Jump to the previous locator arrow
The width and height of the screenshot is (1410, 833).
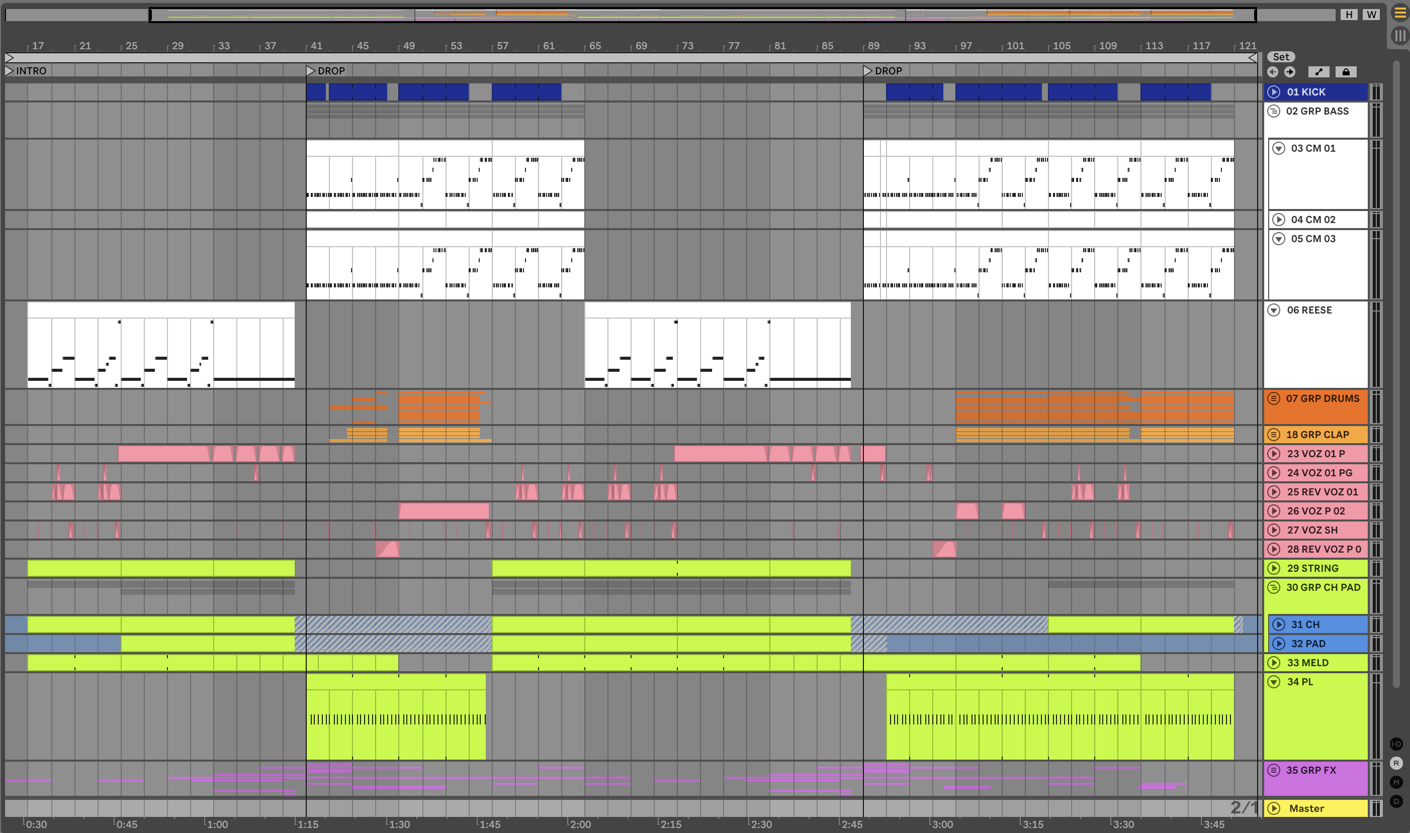[1273, 72]
